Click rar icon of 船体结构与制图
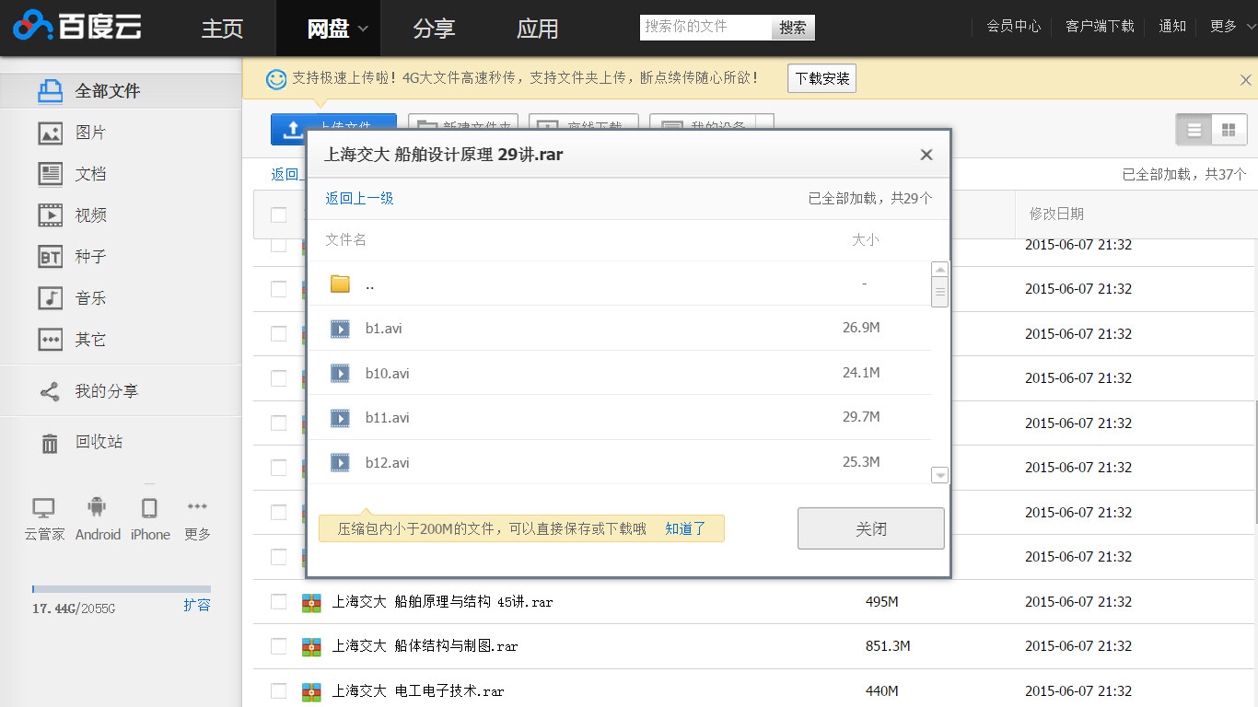The image size is (1258, 707). click(x=312, y=646)
